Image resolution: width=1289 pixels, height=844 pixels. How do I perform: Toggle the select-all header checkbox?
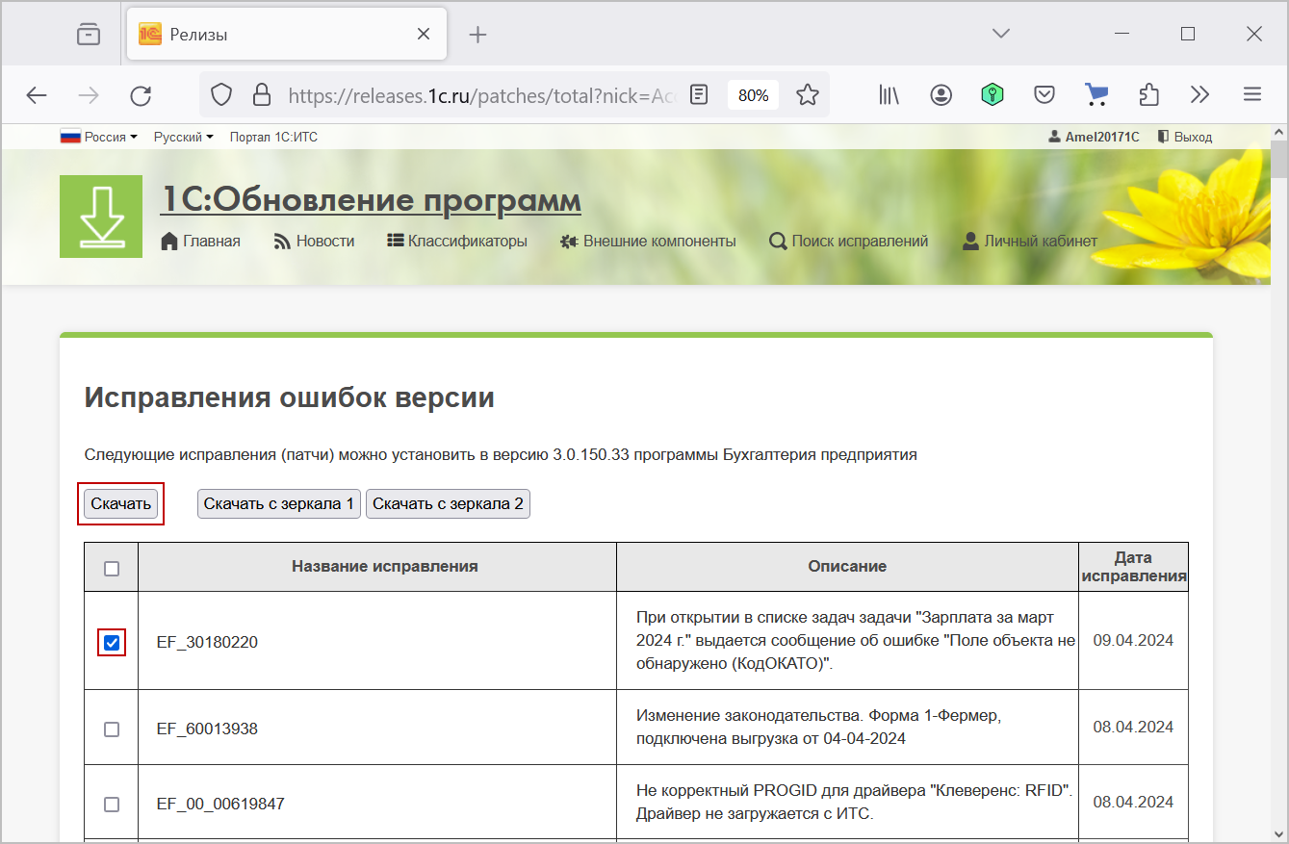[112, 569]
